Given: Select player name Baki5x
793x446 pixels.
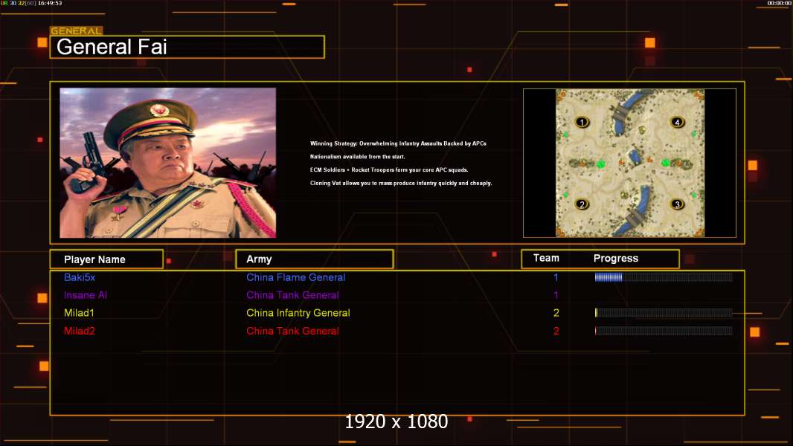Looking at the screenshot, I should (80, 277).
